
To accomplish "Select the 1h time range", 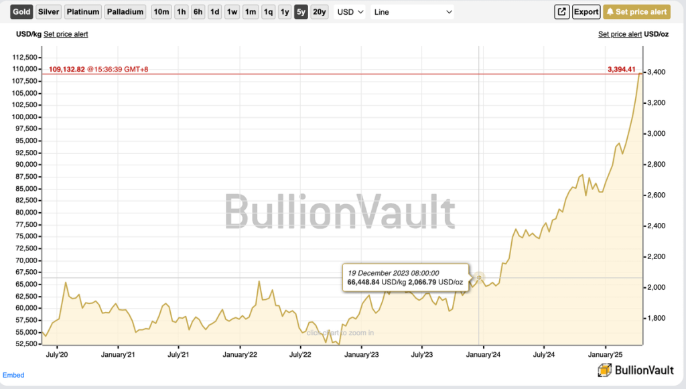I will 182,12.
